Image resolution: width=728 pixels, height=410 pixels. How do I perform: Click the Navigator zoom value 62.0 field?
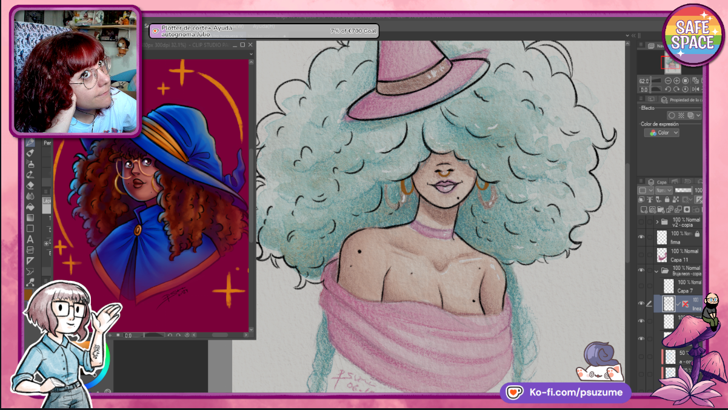[644, 81]
